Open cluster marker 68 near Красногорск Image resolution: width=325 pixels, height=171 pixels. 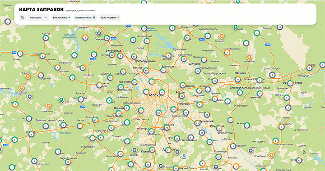pos(135,82)
